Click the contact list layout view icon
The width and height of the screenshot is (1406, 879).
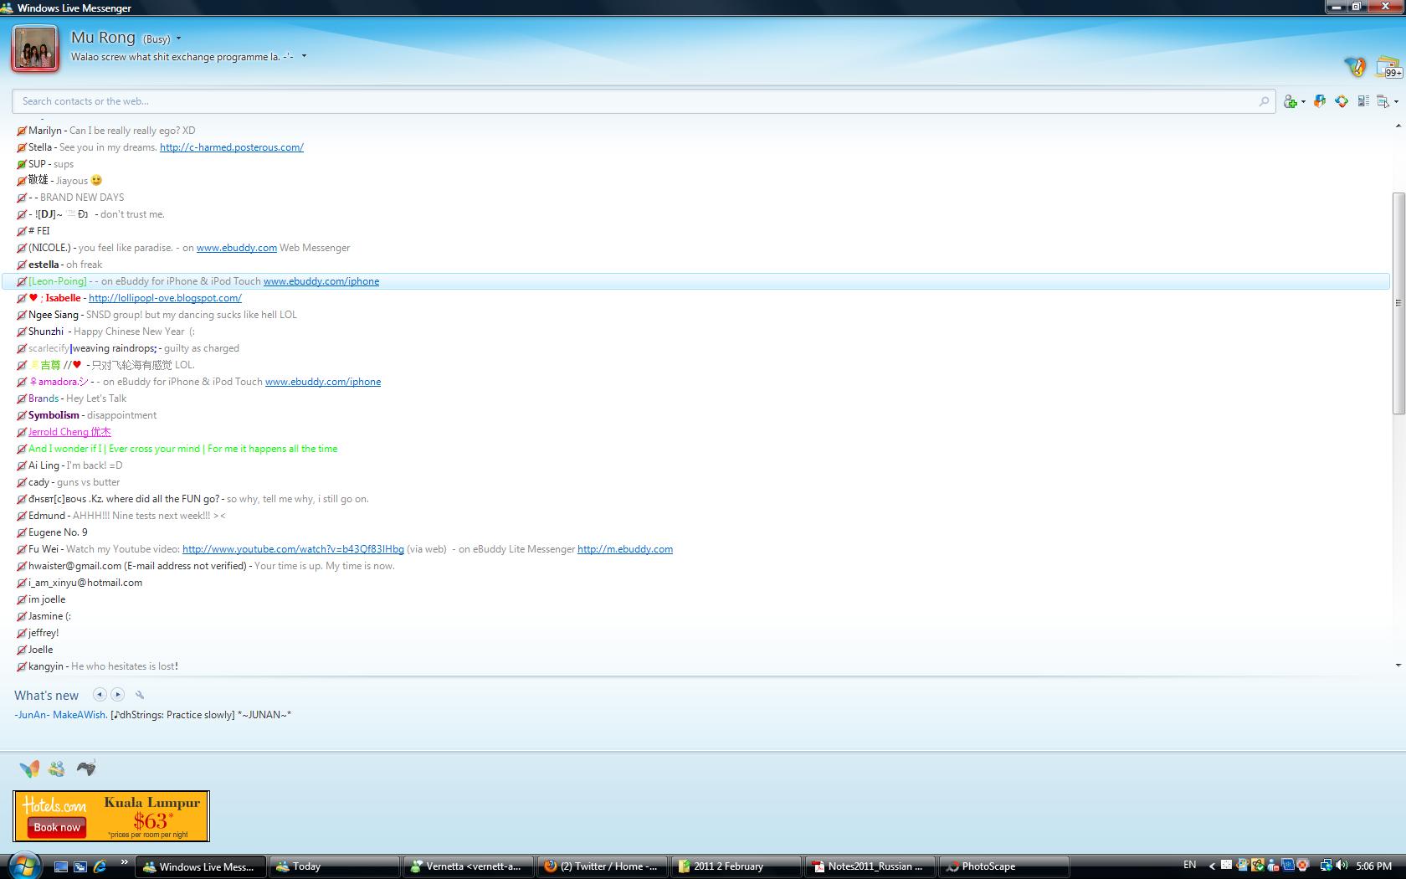coord(1363,101)
